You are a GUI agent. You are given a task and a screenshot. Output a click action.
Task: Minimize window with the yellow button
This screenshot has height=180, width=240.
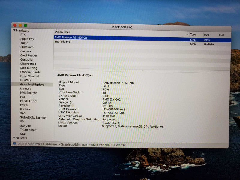[x=20, y=25]
